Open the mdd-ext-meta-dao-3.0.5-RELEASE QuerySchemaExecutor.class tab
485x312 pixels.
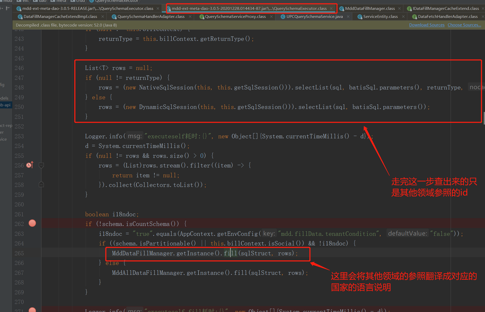click(88, 9)
